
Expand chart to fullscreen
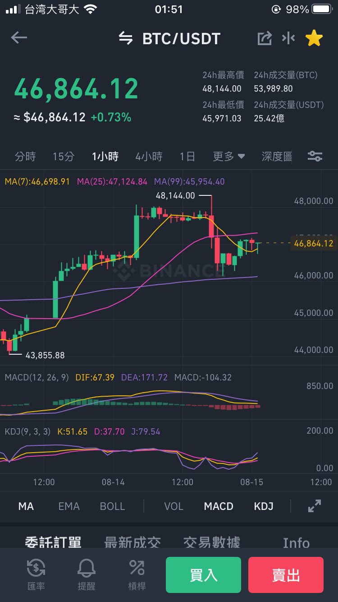pos(315,506)
